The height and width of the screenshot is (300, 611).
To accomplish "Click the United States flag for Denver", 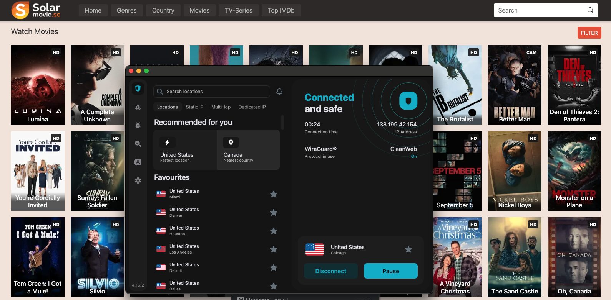I will [x=161, y=212].
